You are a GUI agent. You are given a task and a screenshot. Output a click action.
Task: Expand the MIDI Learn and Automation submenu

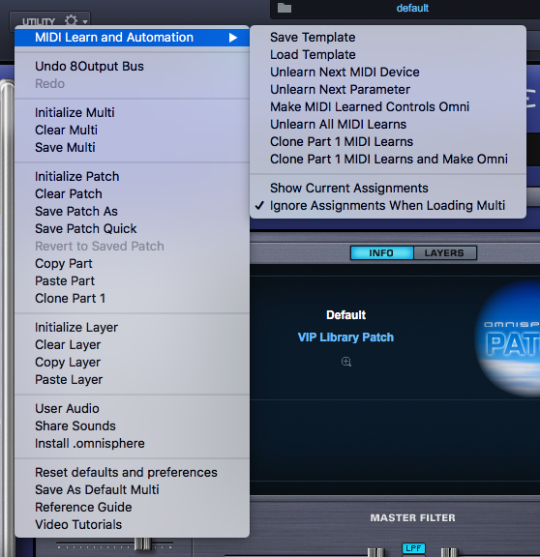click(132, 38)
